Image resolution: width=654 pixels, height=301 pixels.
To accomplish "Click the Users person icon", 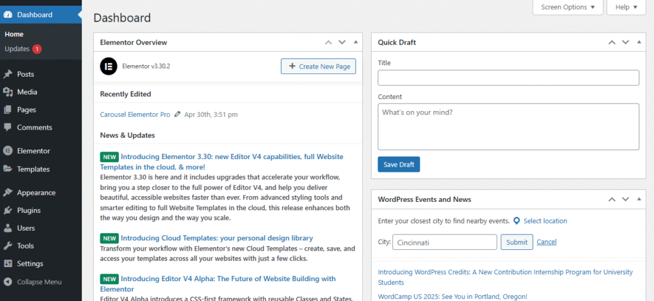I will coord(8,228).
